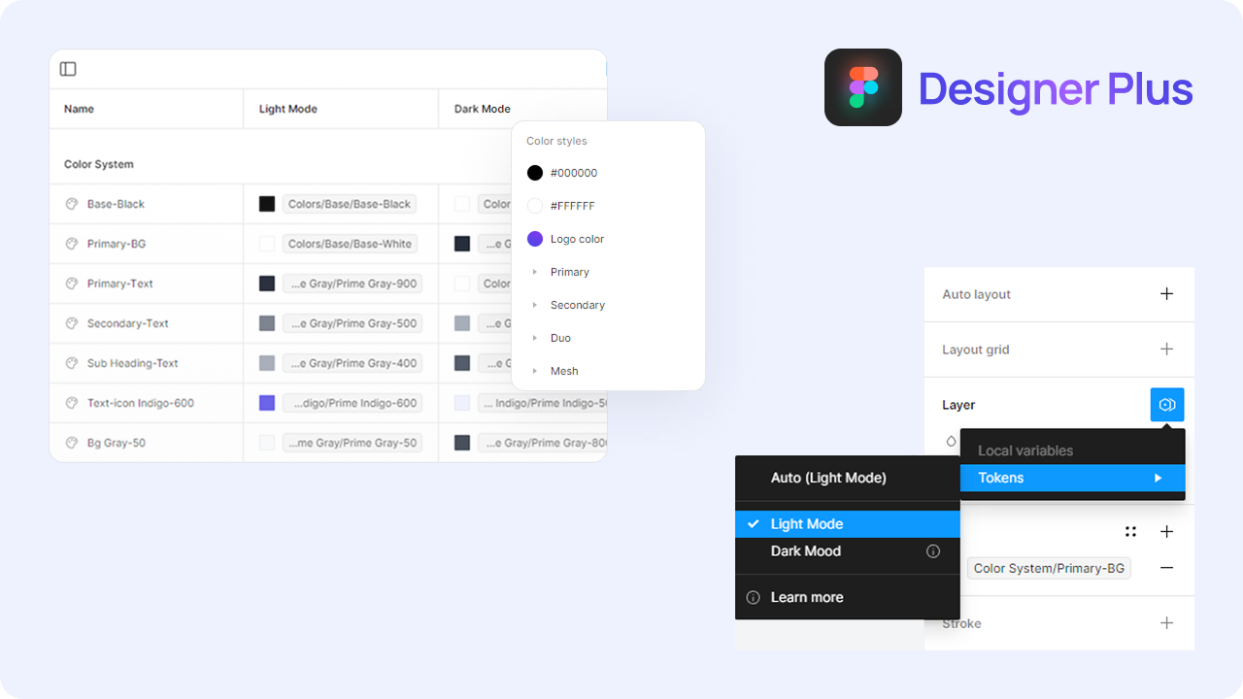
Task: Expand Mesh color style group
Action: [x=535, y=371]
